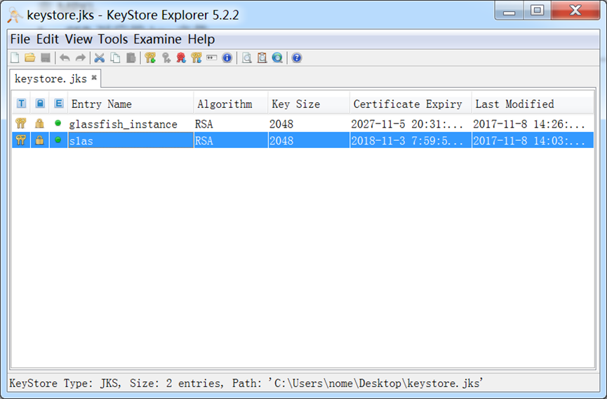Image resolution: width=607 pixels, height=399 pixels.
Task: Click the key pair icon for s1as
Action: point(21,140)
